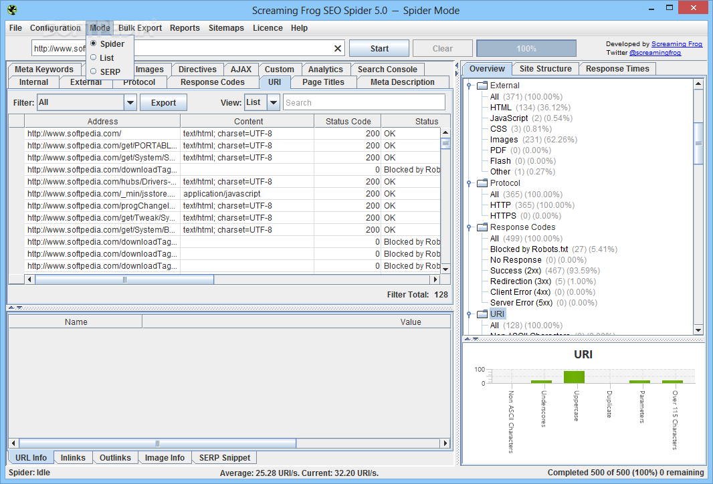The height and width of the screenshot is (484, 713).
Task: Open the Reports menu
Action: [185, 27]
